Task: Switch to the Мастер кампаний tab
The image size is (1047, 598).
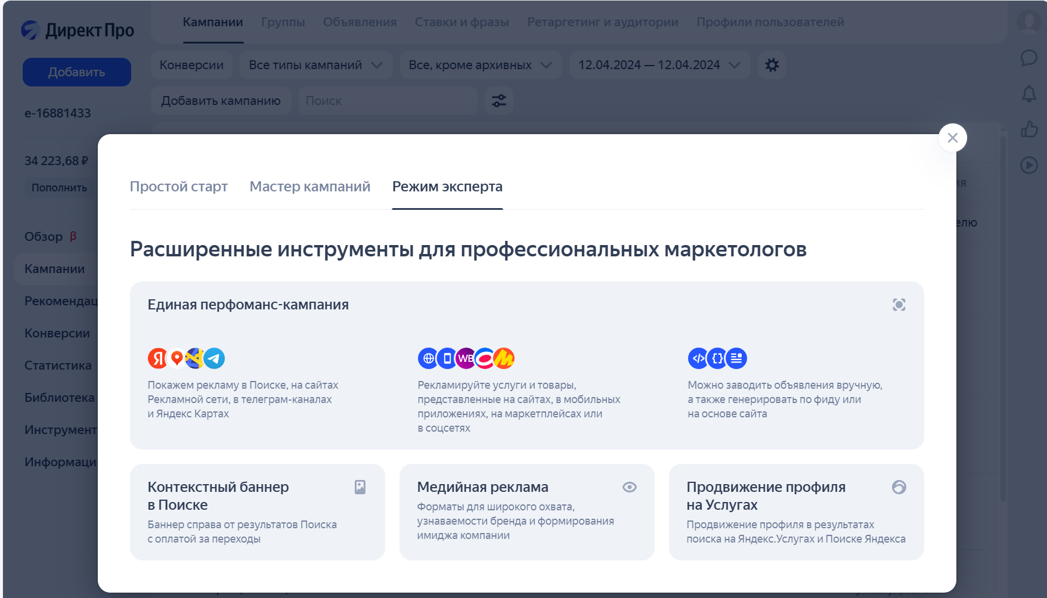Action: (x=310, y=187)
